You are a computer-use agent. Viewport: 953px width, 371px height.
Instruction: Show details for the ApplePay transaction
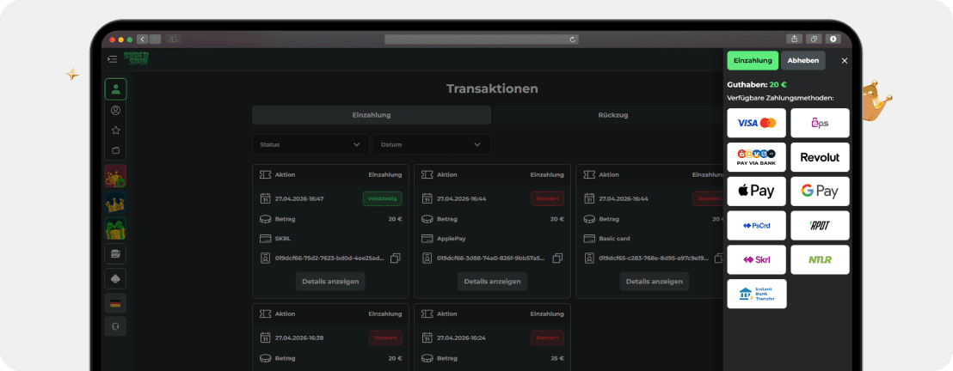coord(492,282)
